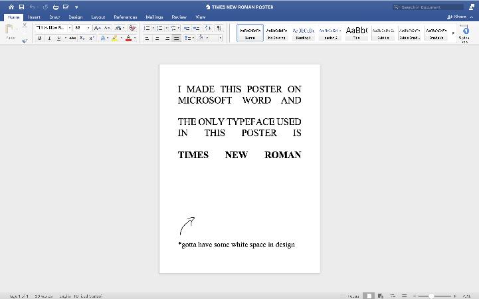Apply the Subtitle style
Image resolution: width=479 pixels, height=299 pixels.
(383, 33)
